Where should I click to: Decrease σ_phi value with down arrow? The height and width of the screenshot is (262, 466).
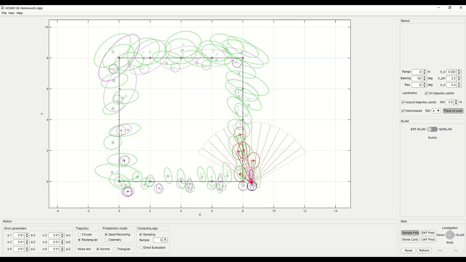click(x=459, y=80)
